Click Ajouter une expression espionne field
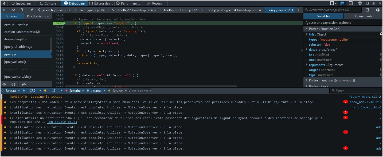The image size is (383, 157). (343, 23)
